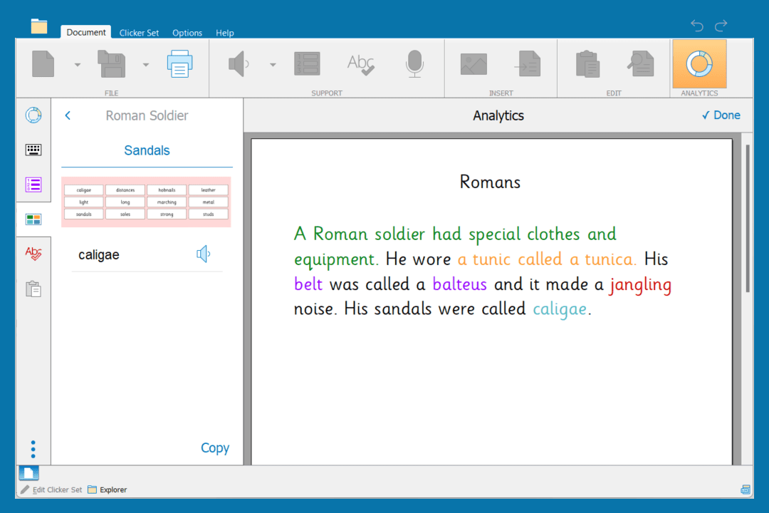Image resolution: width=769 pixels, height=513 pixels.
Task: Click the red word jangling
Action: click(641, 285)
